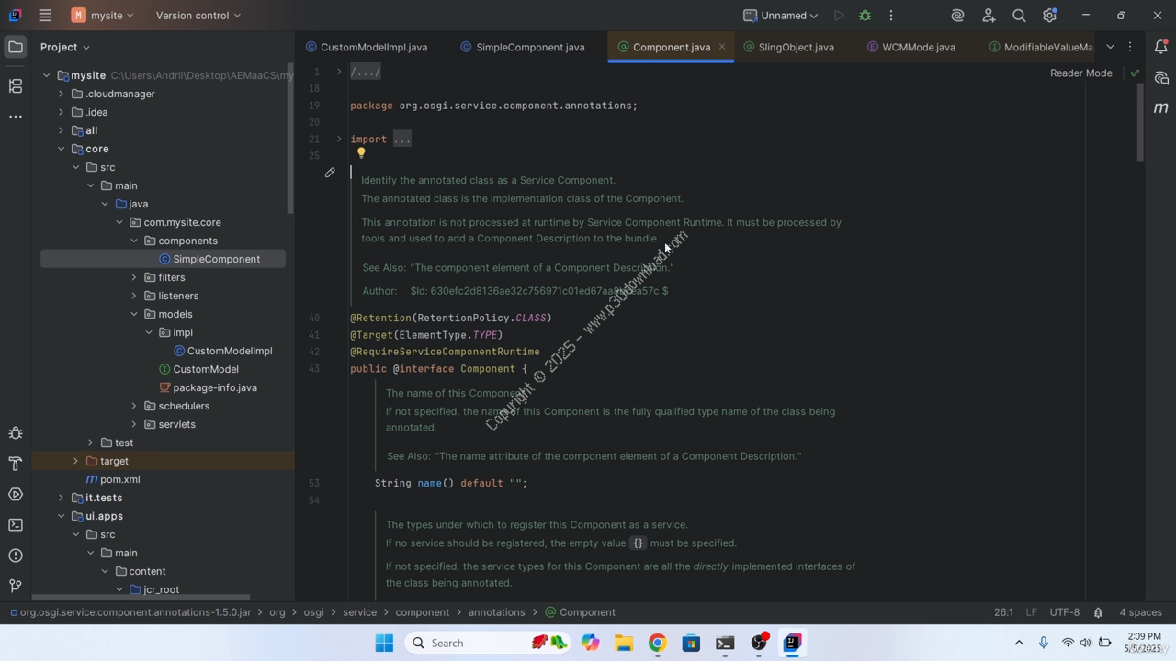The height and width of the screenshot is (661, 1176).
Task: Open Search Everywhere magnifier
Action: pos(1019,16)
